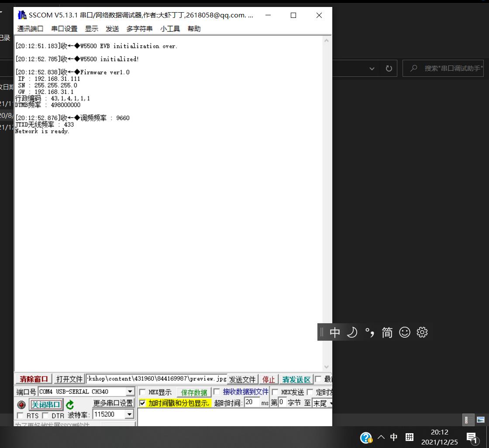Image resolution: width=489 pixels, height=448 pixels.
Task: Open the notification center icon
Action: coord(472,438)
